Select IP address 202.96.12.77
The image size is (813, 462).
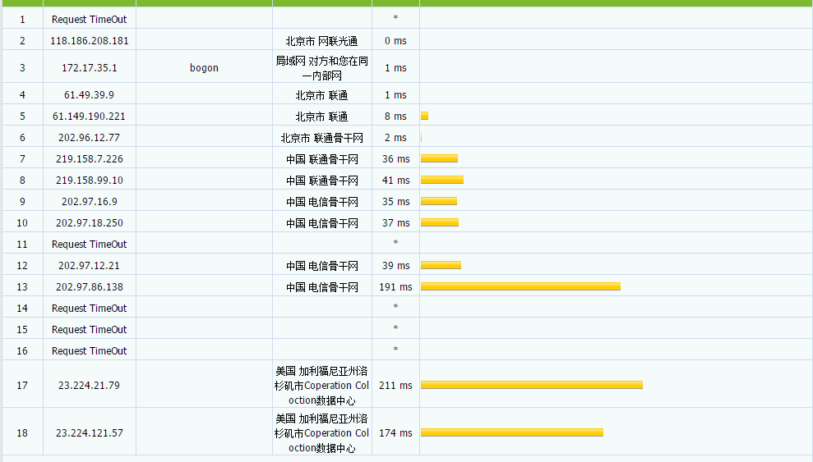pyautogui.click(x=89, y=138)
